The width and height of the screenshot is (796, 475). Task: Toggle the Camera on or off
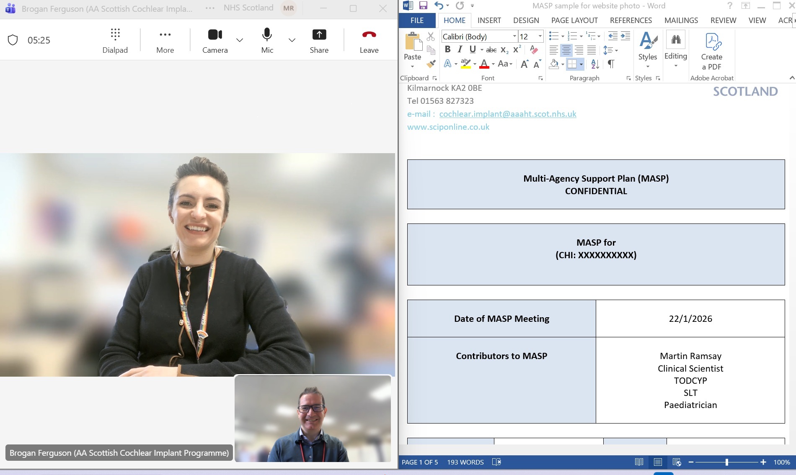(x=215, y=41)
